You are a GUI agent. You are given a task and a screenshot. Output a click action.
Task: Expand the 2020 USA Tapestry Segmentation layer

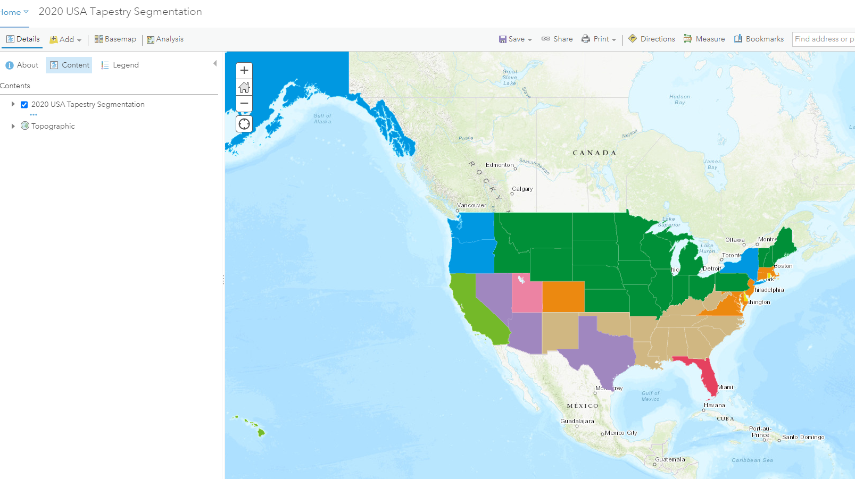pyautogui.click(x=12, y=104)
